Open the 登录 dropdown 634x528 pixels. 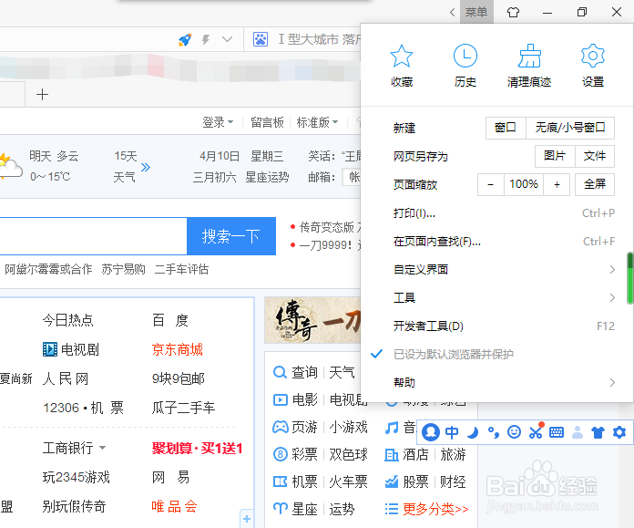(218, 122)
